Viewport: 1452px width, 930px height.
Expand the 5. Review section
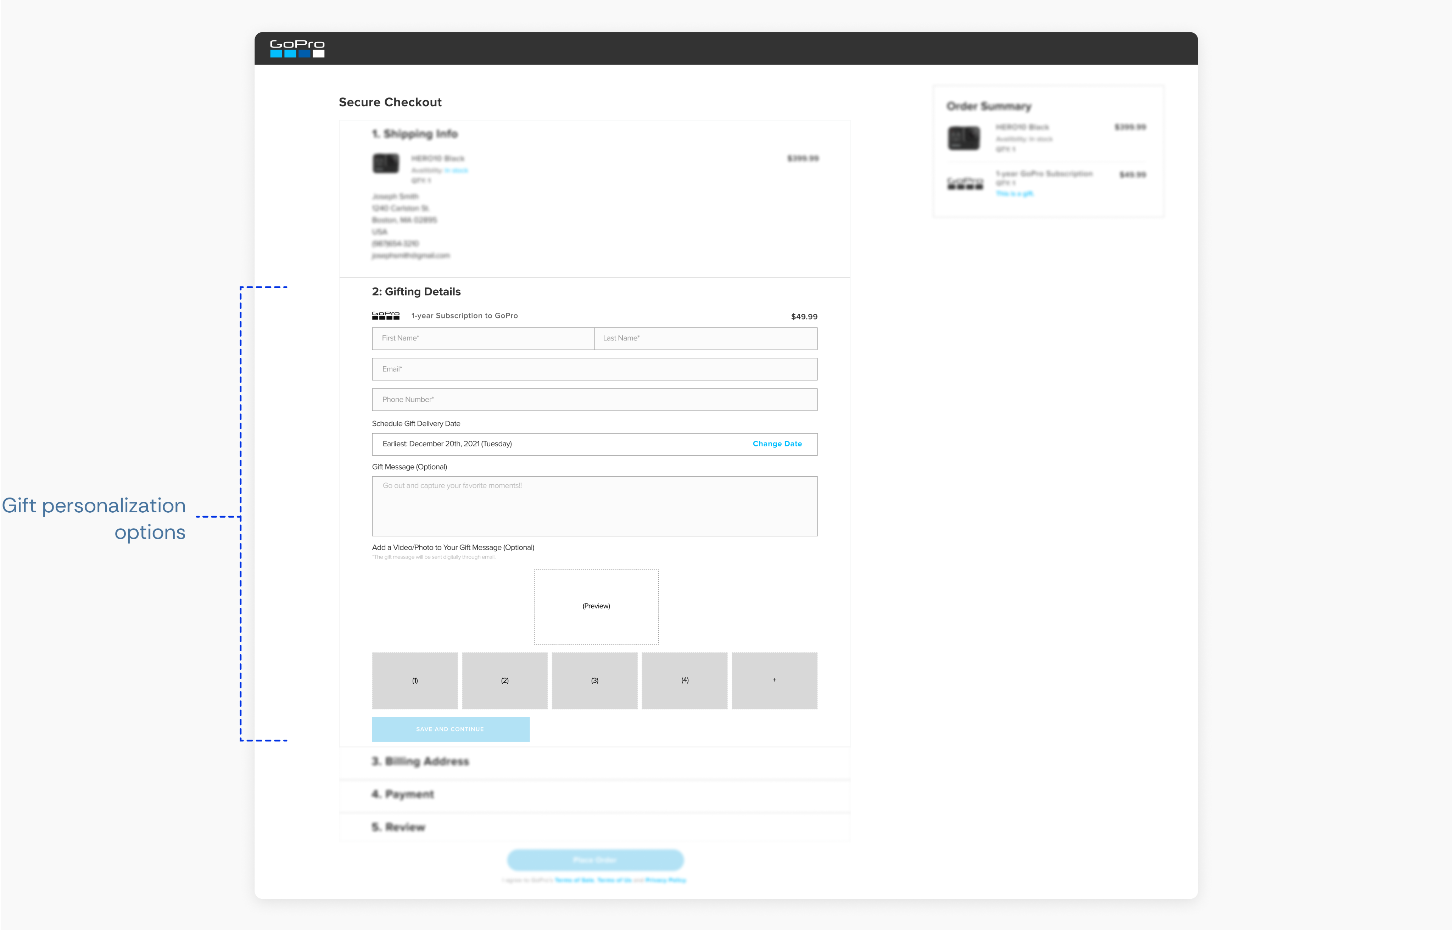click(595, 827)
